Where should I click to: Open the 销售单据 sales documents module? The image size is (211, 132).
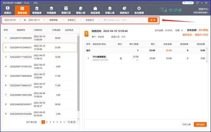point(22,10)
